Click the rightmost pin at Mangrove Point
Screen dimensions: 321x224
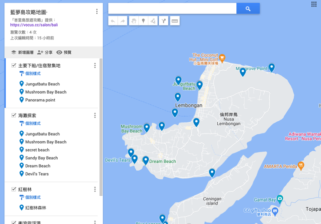point(272,68)
